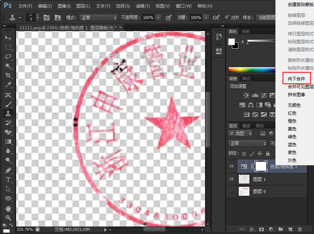
Task: Open the 不透明度 slider arrow
Action: pos(158,18)
